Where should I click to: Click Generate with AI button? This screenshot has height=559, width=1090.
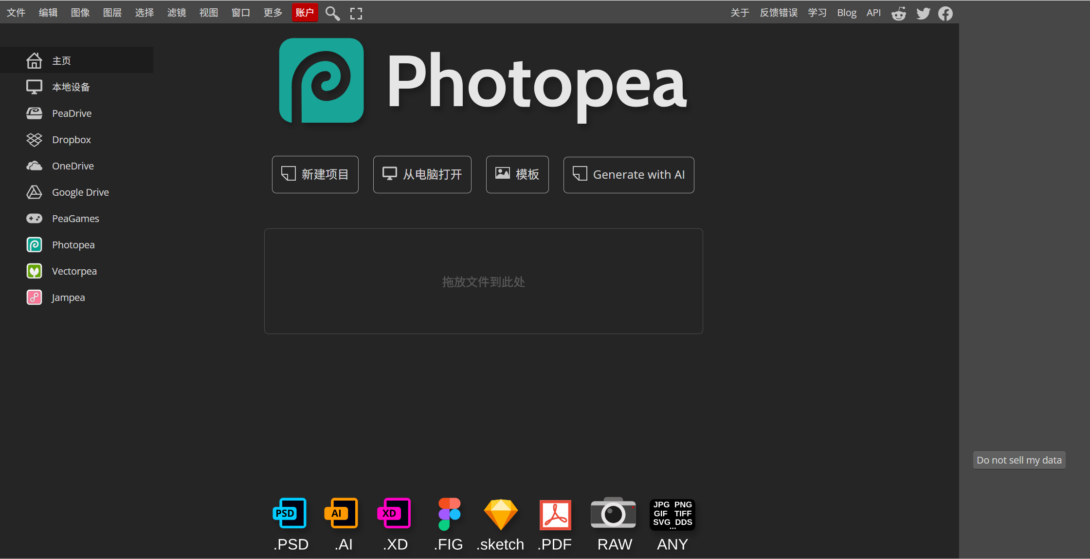[629, 175]
